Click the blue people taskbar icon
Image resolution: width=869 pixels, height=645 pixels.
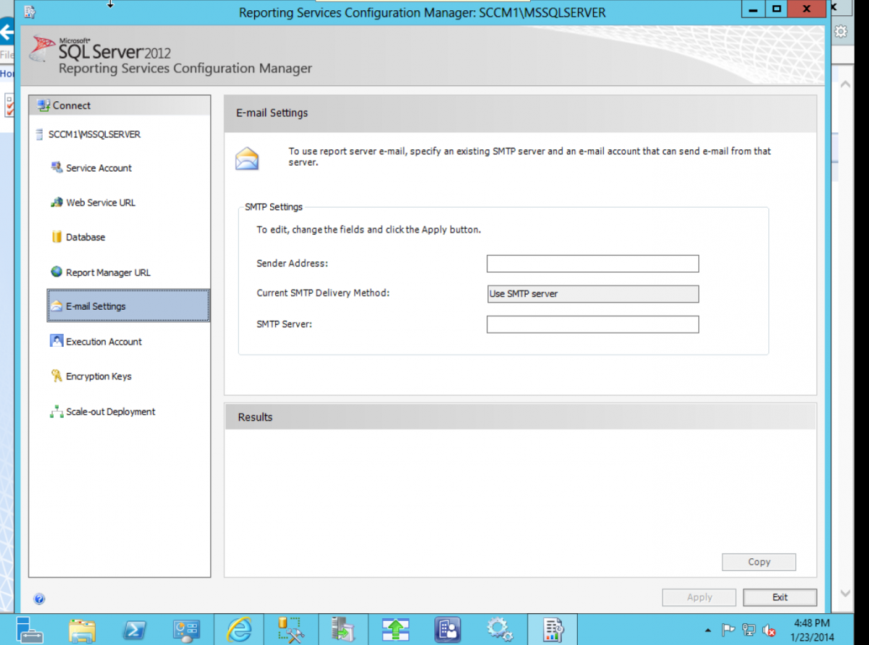click(448, 630)
